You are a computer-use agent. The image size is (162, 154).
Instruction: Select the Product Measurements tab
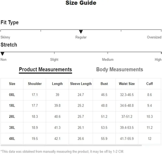(x=45, y=69)
